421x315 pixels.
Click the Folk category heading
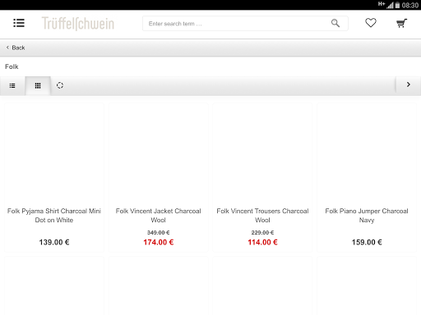pos(12,66)
